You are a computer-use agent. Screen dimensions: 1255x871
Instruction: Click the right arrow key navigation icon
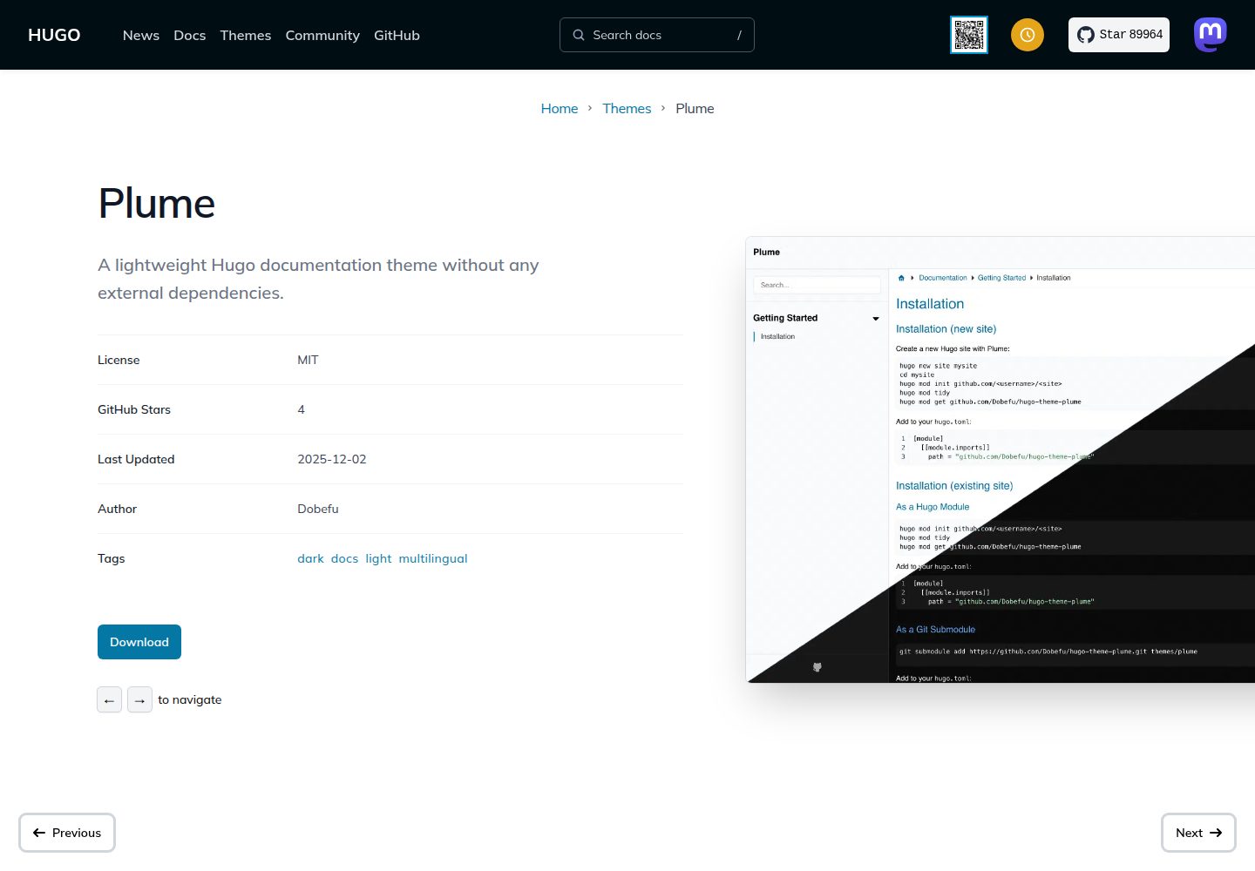pos(139,699)
